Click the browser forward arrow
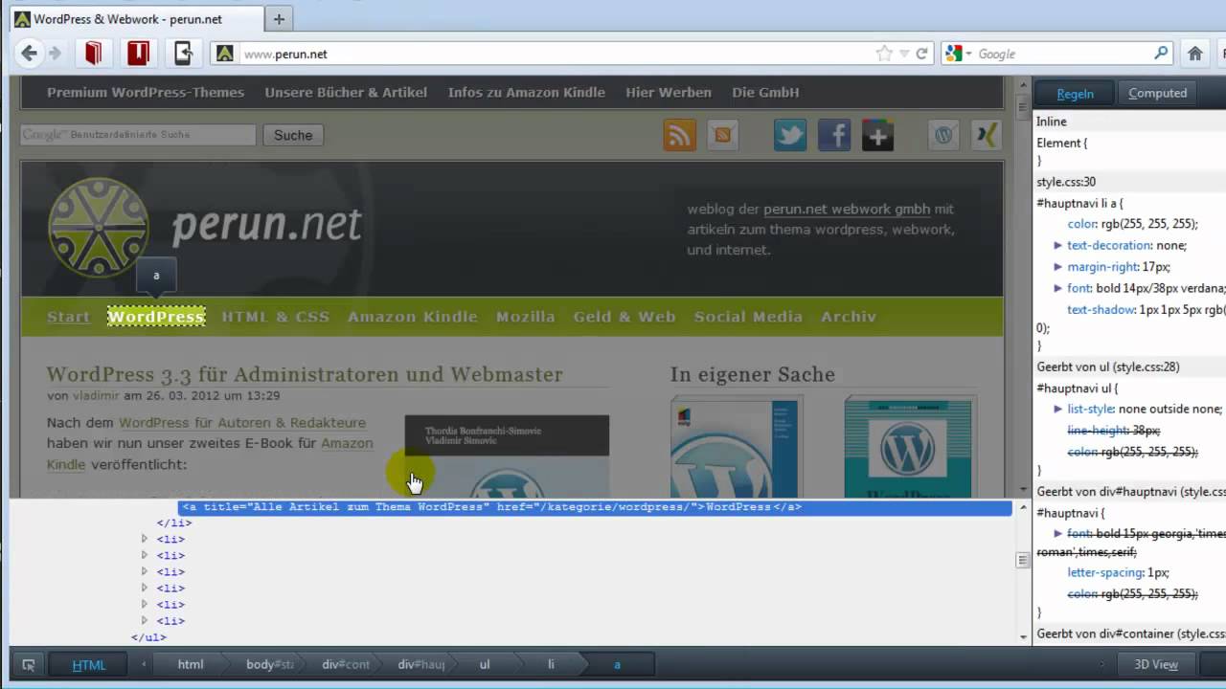Screen dimensions: 1226x689 (55, 54)
